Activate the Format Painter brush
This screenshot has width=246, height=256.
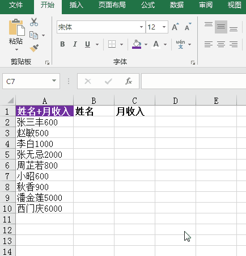coord(34,48)
